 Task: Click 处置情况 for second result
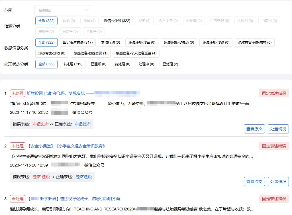[x=278, y=182]
